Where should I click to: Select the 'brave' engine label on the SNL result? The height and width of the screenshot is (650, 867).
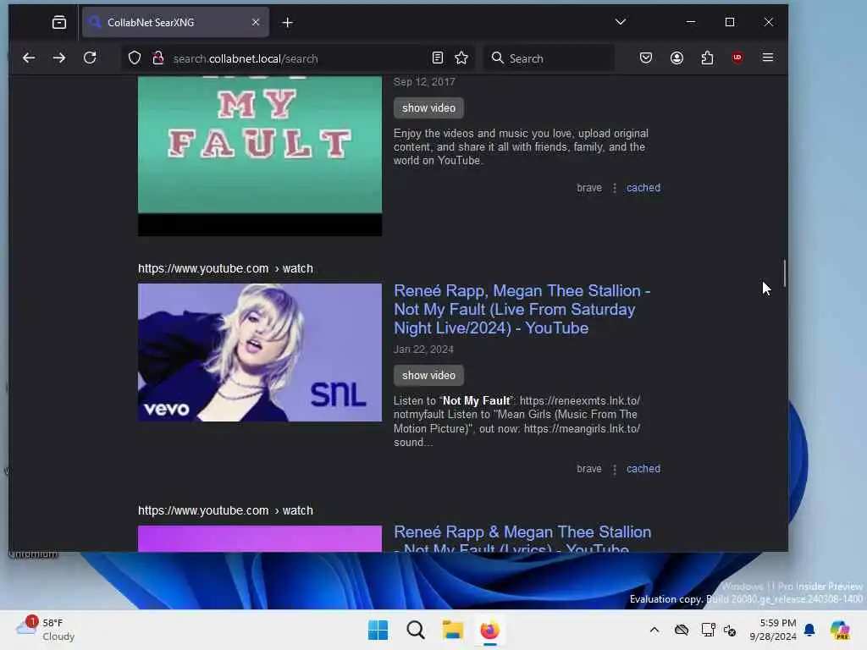point(589,469)
